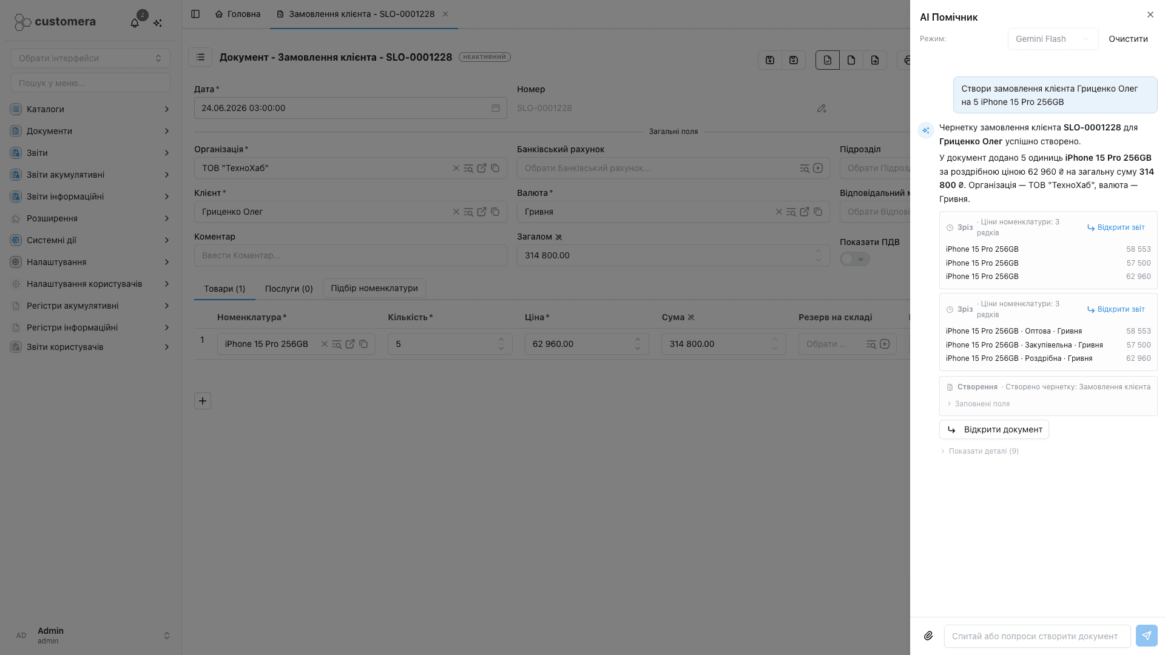Select Товари (1) tab
Image resolution: width=1165 pixels, height=655 pixels.
225,289
